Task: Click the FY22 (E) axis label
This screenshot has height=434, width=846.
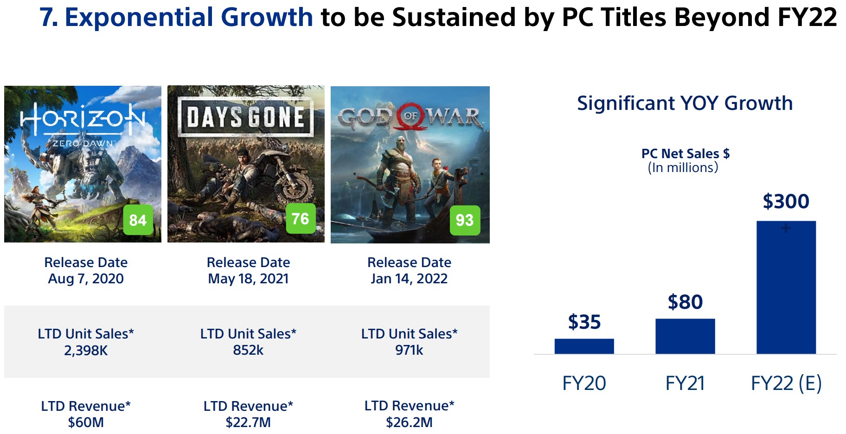Action: 786,383
